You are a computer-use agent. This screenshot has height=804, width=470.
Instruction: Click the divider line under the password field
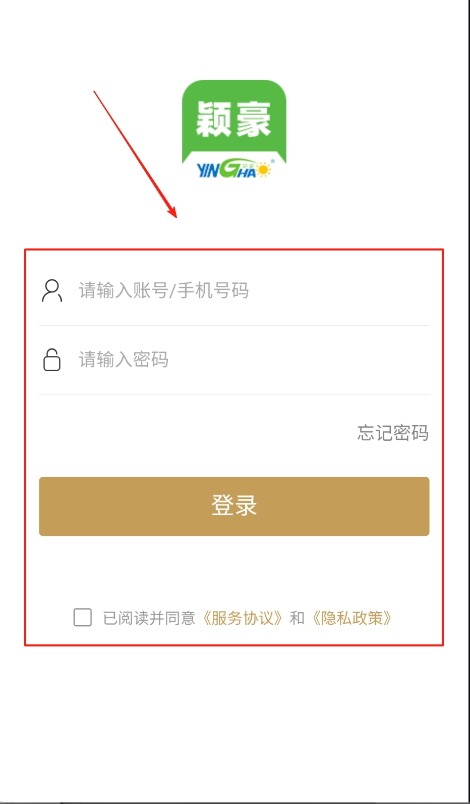coord(234,394)
